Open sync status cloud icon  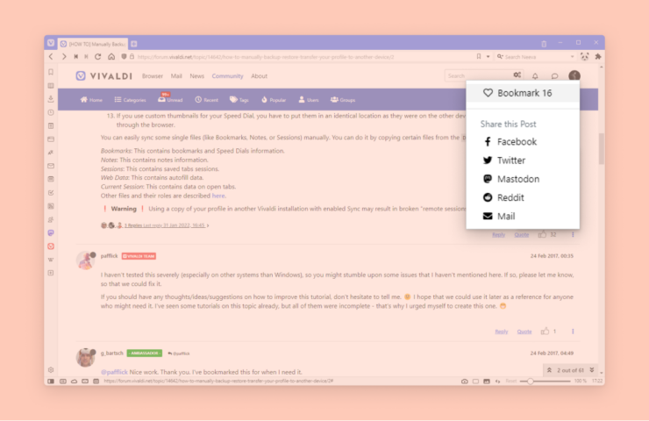74,382
